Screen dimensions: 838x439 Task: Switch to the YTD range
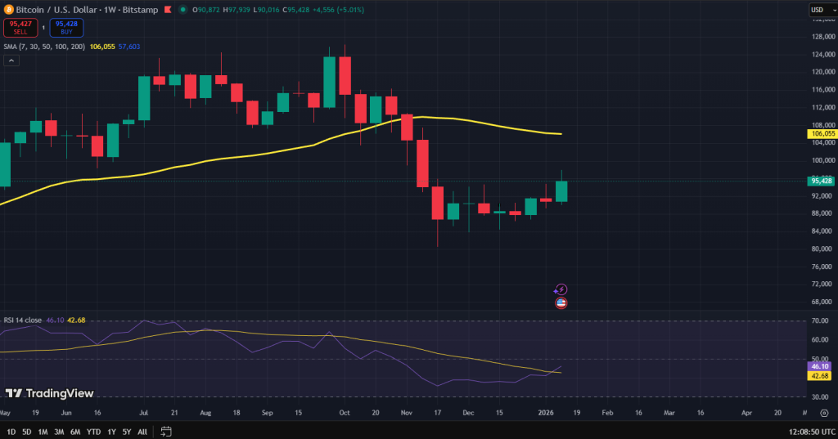coord(93,431)
